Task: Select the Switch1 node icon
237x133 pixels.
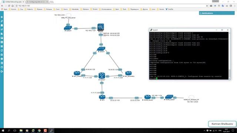Action: (x=101, y=49)
